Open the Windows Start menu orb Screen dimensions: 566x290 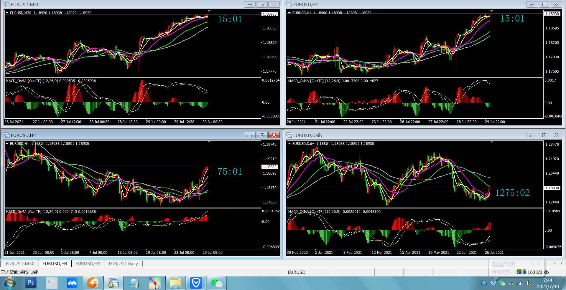tap(10, 284)
